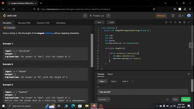
Task: Click the "abcabcbb" testcase input field
Action: [142, 92]
